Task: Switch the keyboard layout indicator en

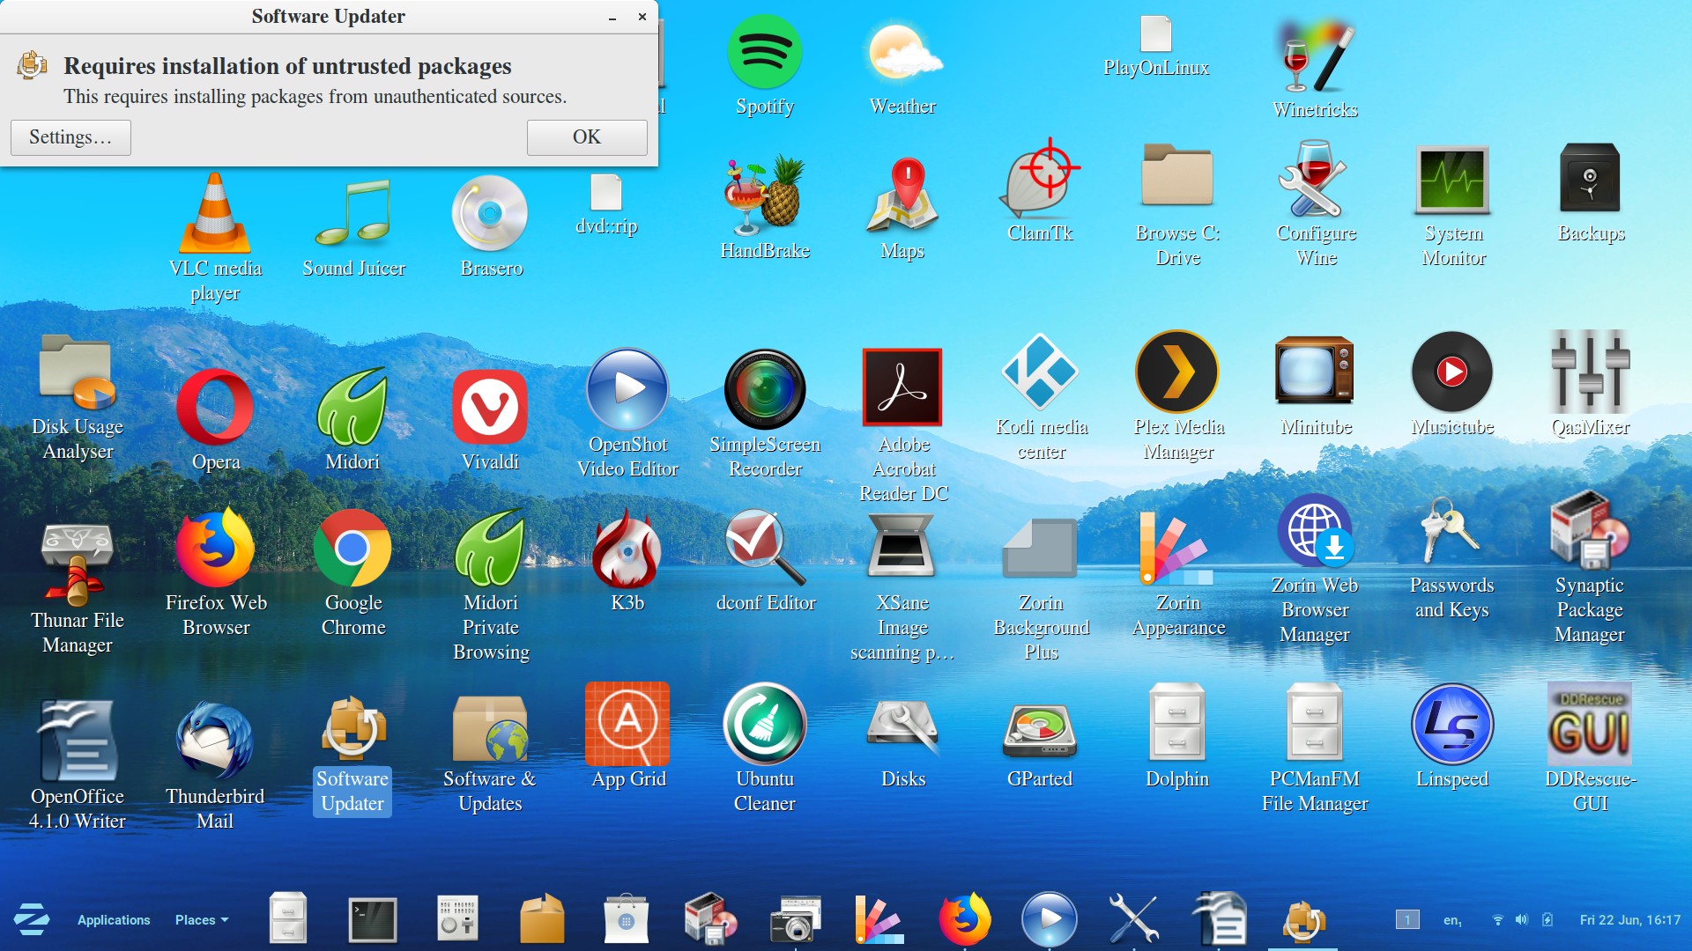Action: click(x=1451, y=920)
